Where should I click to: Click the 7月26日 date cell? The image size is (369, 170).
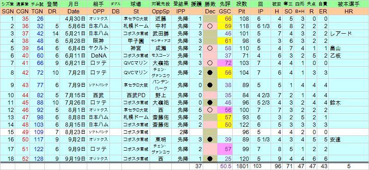point(73,103)
